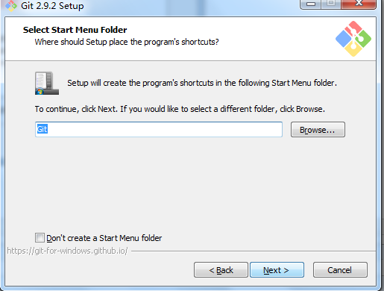Click the "Setup will create the program's shortcuts" text

(202, 83)
